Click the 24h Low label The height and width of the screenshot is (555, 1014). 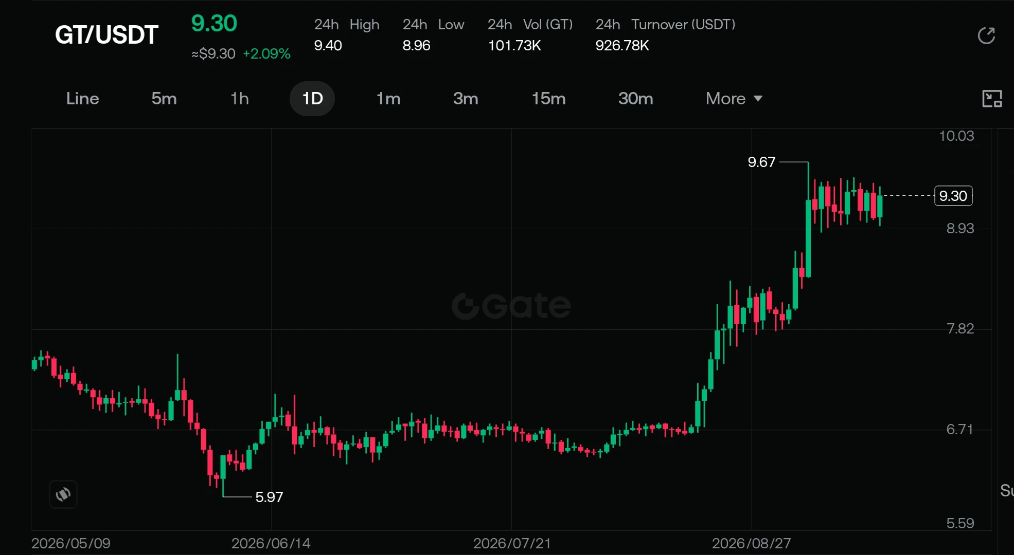point(433,24)
